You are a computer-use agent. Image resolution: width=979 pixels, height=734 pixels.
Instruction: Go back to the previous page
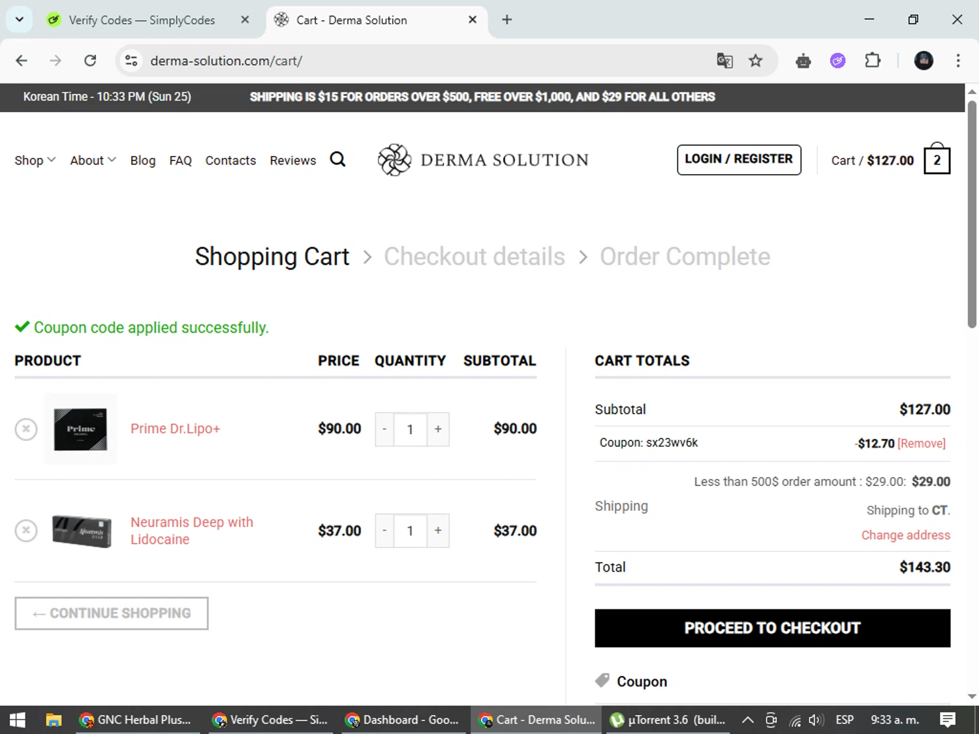[x=22, y=61]
